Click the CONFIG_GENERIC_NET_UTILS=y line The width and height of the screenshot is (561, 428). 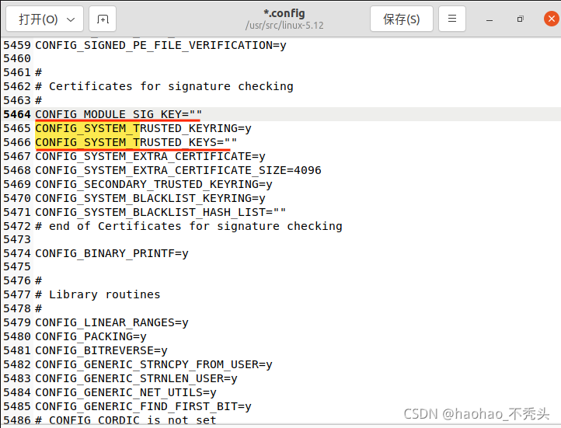[125, 392]
